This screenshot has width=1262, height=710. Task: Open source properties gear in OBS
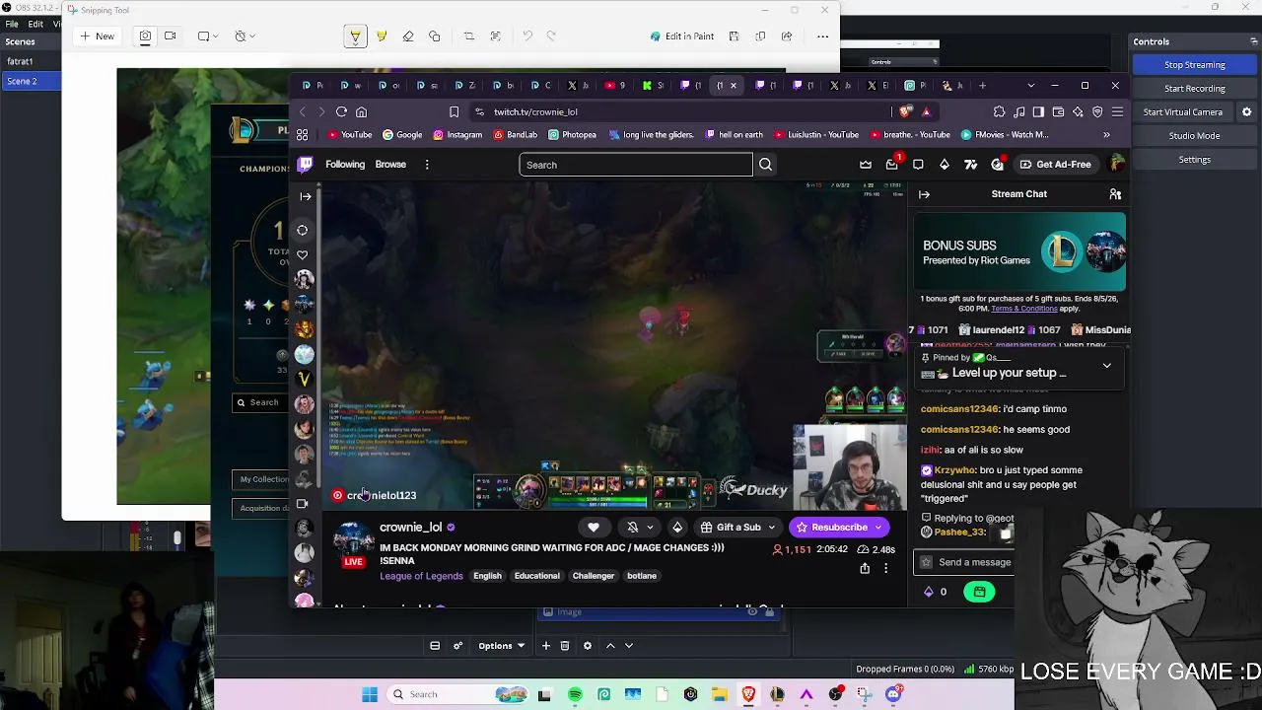(588, 646)
